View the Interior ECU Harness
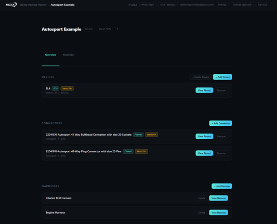The width and height of the screenshot is (277, 224). click(x=218, y=198)
